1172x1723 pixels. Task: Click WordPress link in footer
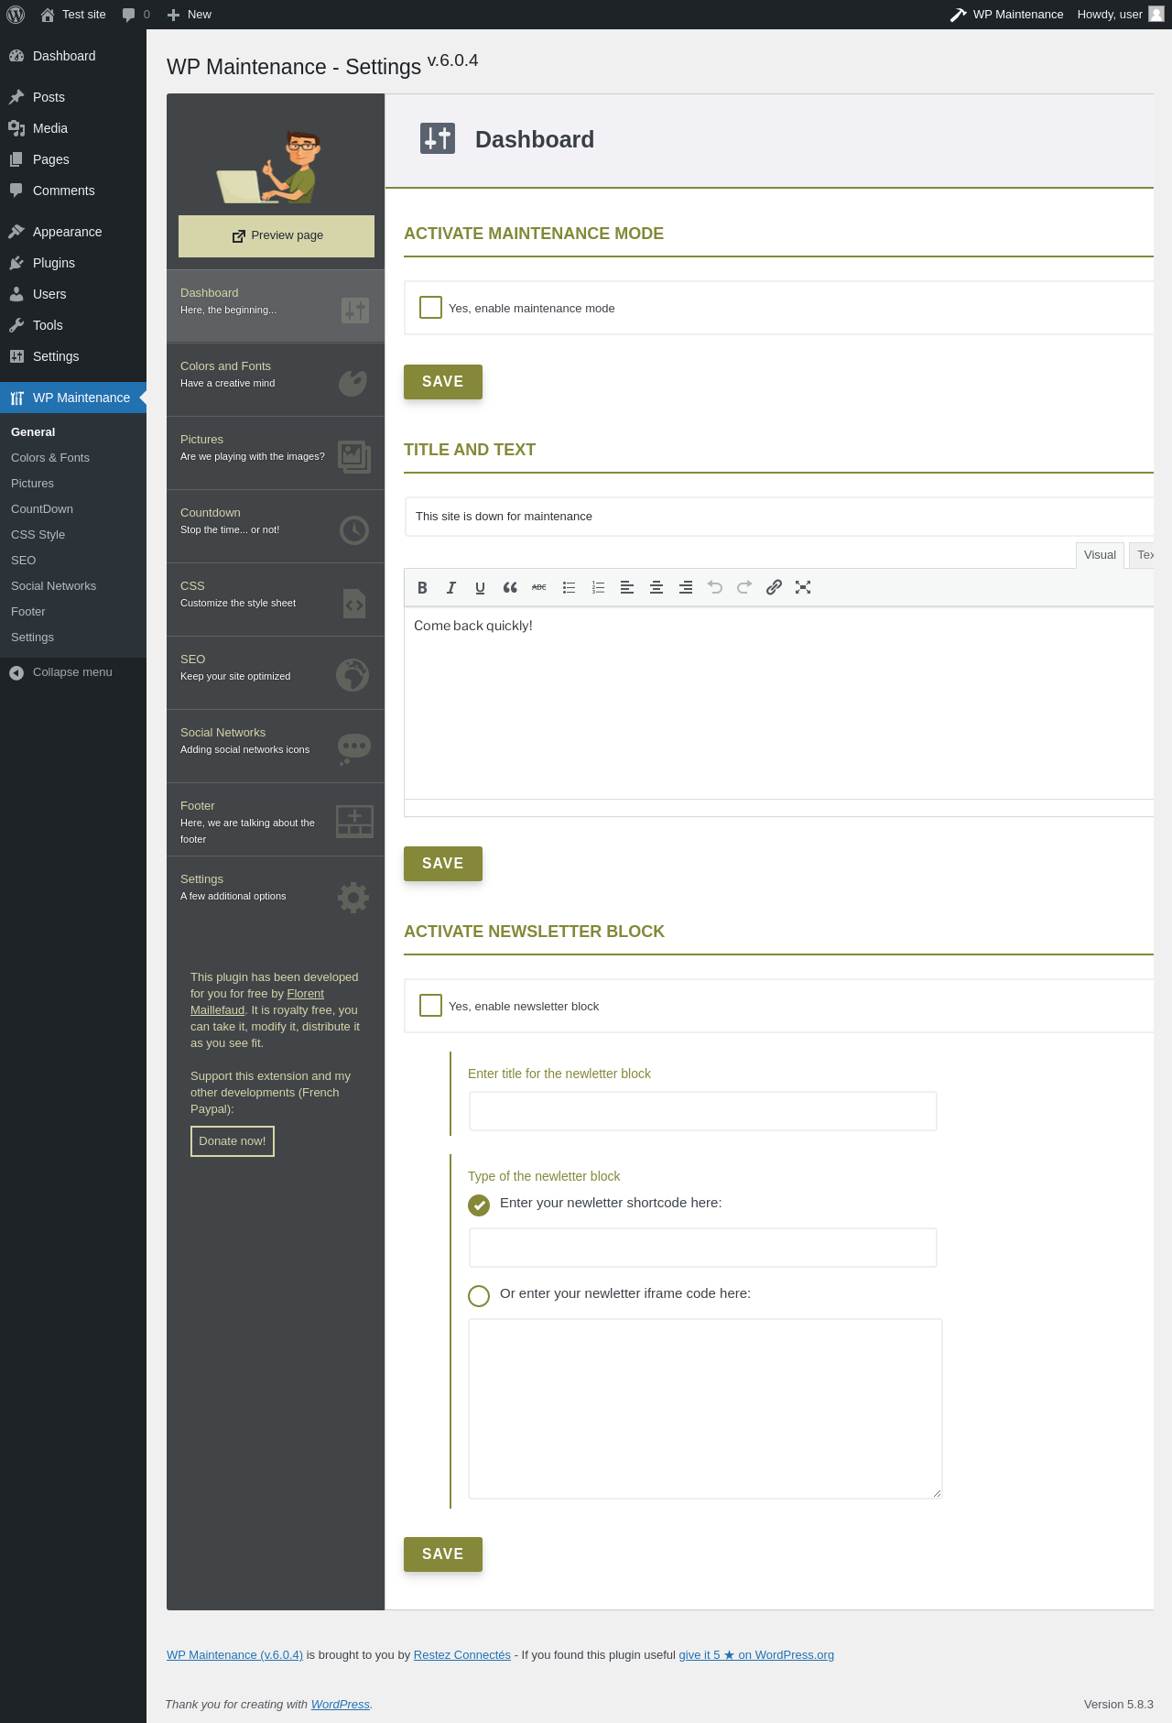(x=341, y=1705)
